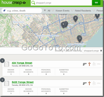Click the blue tag icon in filter box
This screenshot has width=104, height=97.
(x=4, y=11)
